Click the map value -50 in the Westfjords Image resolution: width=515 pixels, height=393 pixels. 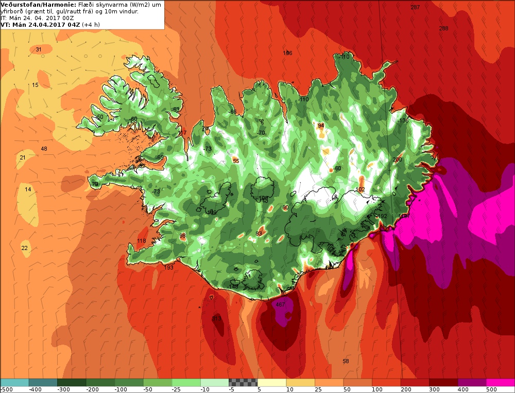[x=99, y=117]
